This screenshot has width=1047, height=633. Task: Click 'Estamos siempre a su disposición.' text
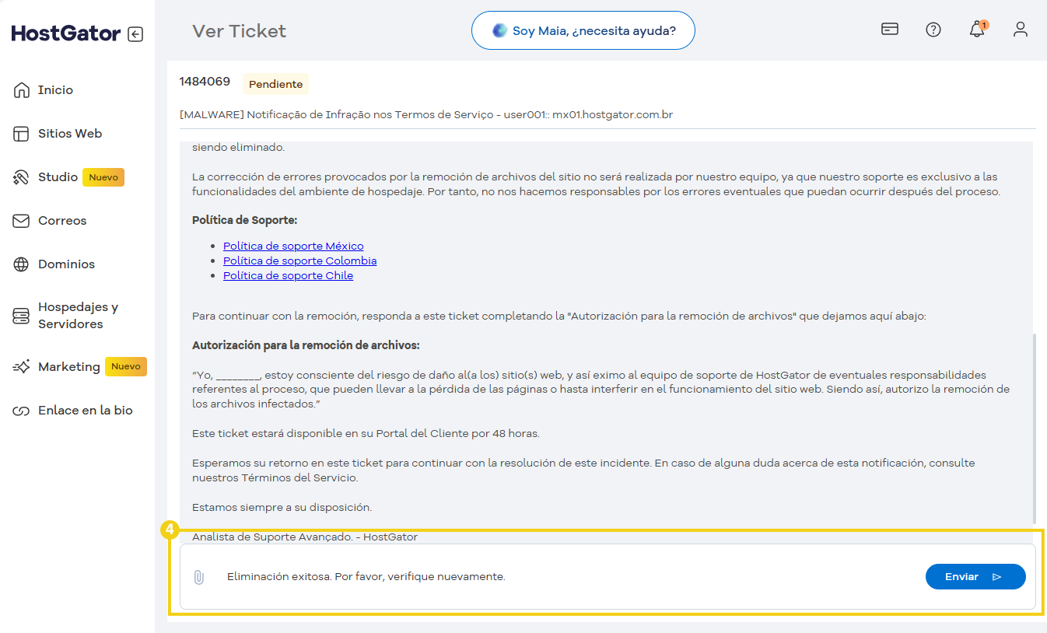pos(282,507)
